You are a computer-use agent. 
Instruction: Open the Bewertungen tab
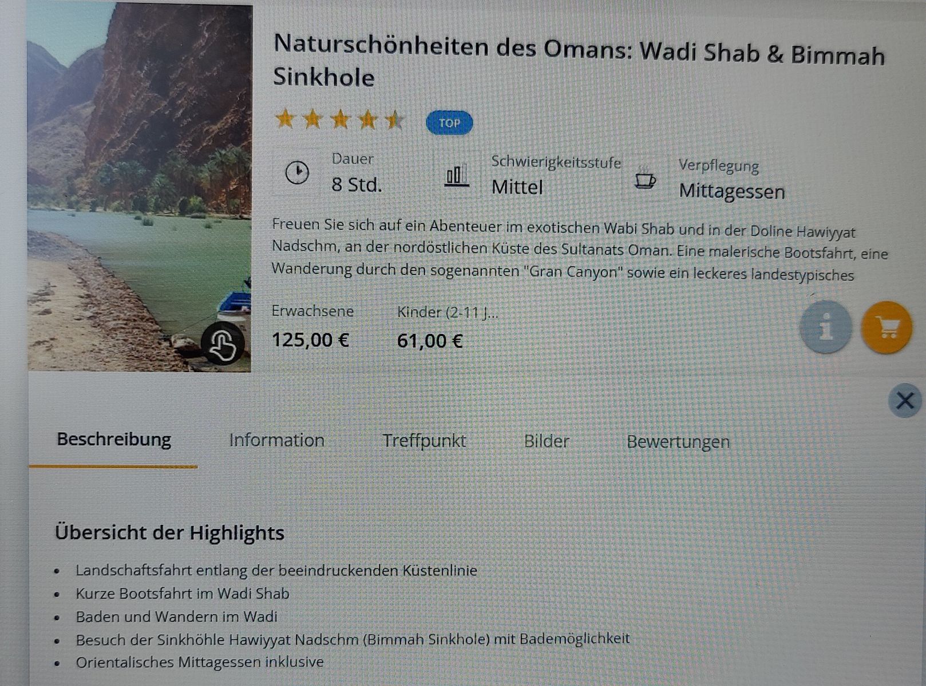click(x=678, y=442)
